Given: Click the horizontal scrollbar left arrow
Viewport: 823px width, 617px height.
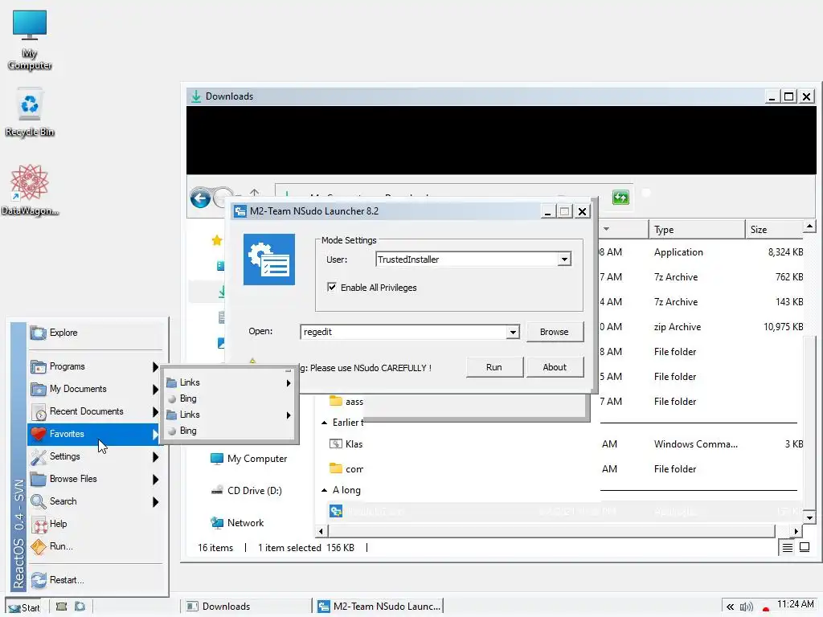Looking at the screenshot, I should click(x=321, y=532).
